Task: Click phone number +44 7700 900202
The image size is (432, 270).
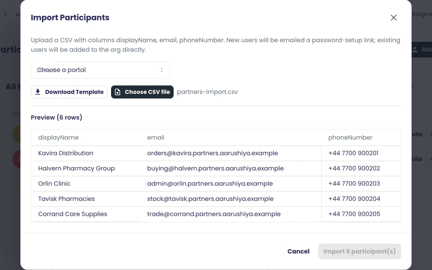Action: pyautogui.click(x=354, y=168)
